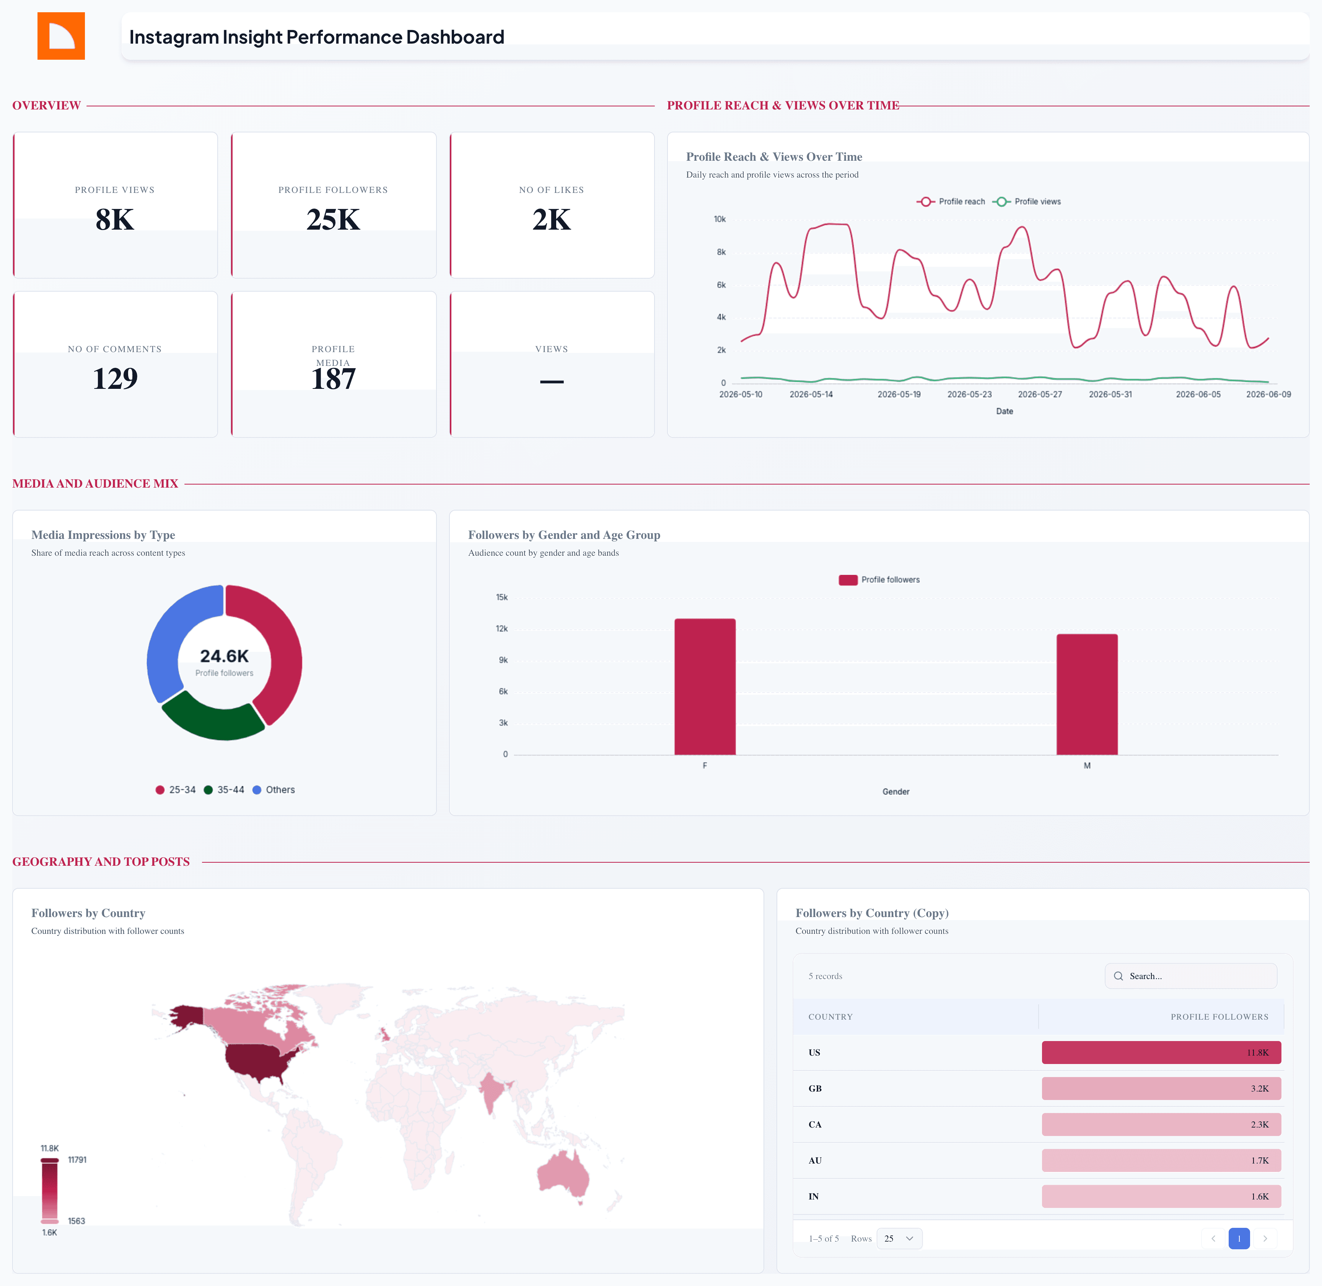Click the "5 records" label
1322x1286 pixels.
[x=825, y=976]
